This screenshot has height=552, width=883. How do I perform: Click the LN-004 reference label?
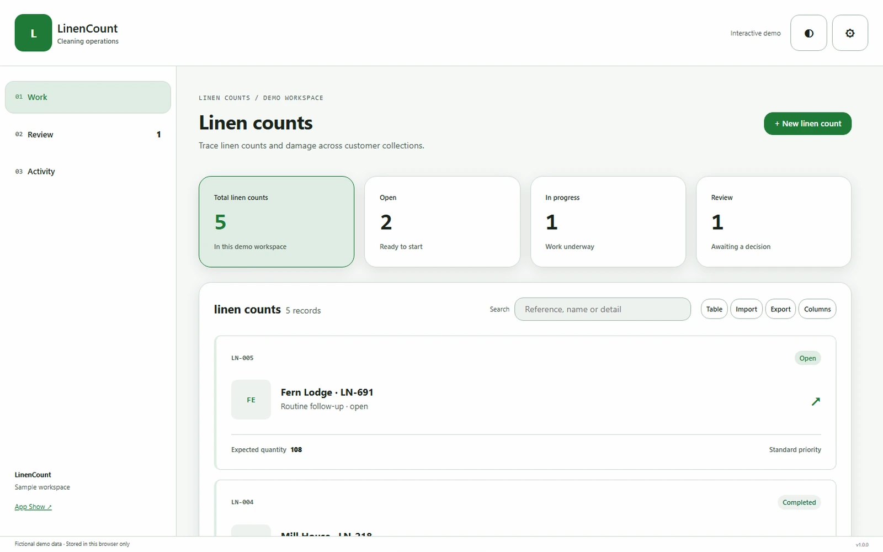(x=242, y=502)
